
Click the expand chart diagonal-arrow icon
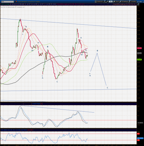tap(138, 4)
